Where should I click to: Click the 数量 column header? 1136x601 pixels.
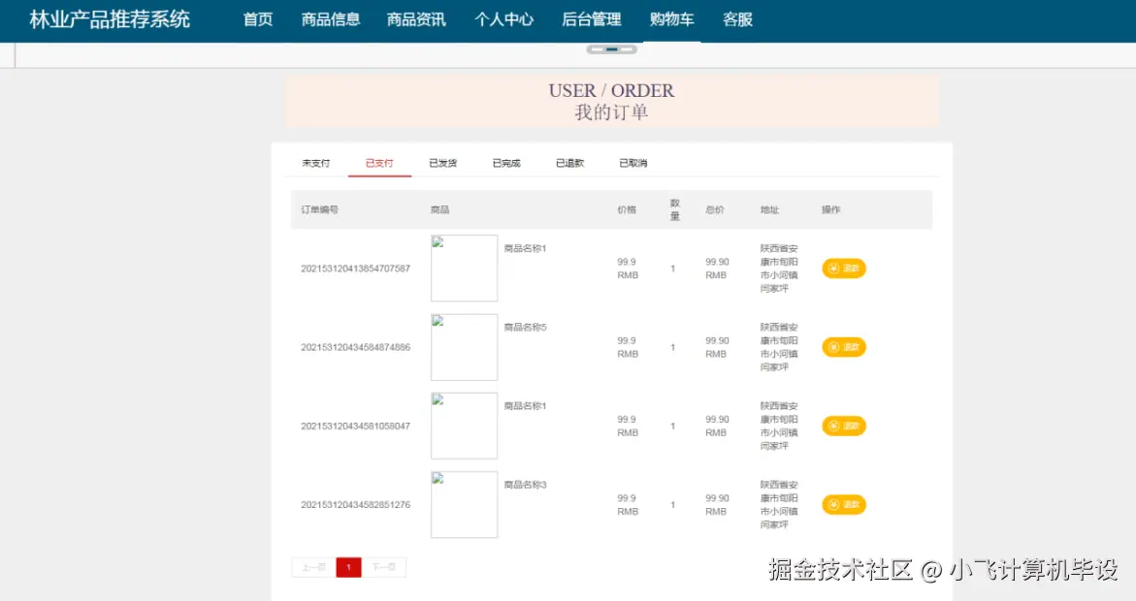(674, 210)
